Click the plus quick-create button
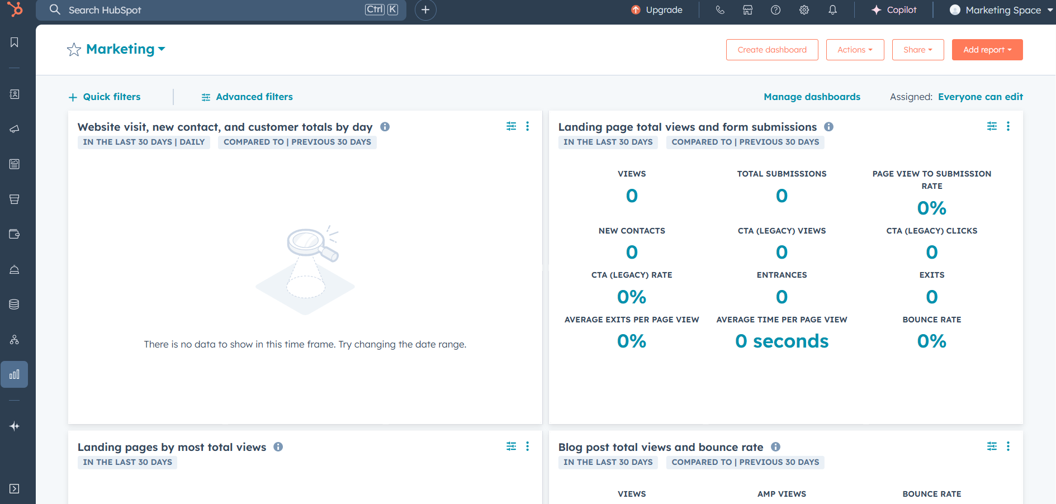The image size is (1056, 504). (425, 10)
